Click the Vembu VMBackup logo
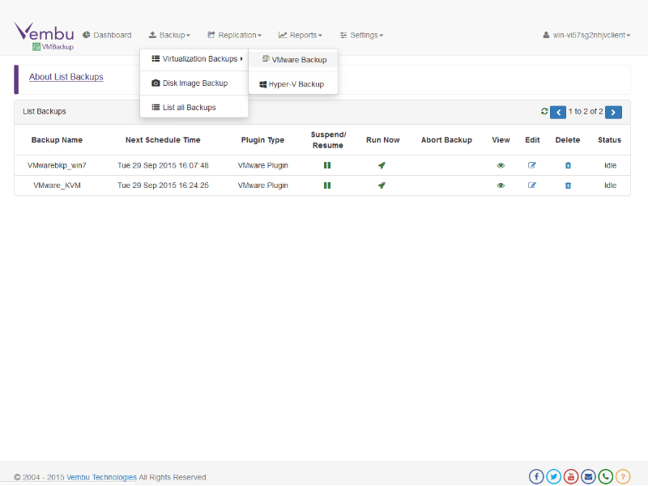The width and height of the screenshot is (648, 486). [x=45, y=36]
